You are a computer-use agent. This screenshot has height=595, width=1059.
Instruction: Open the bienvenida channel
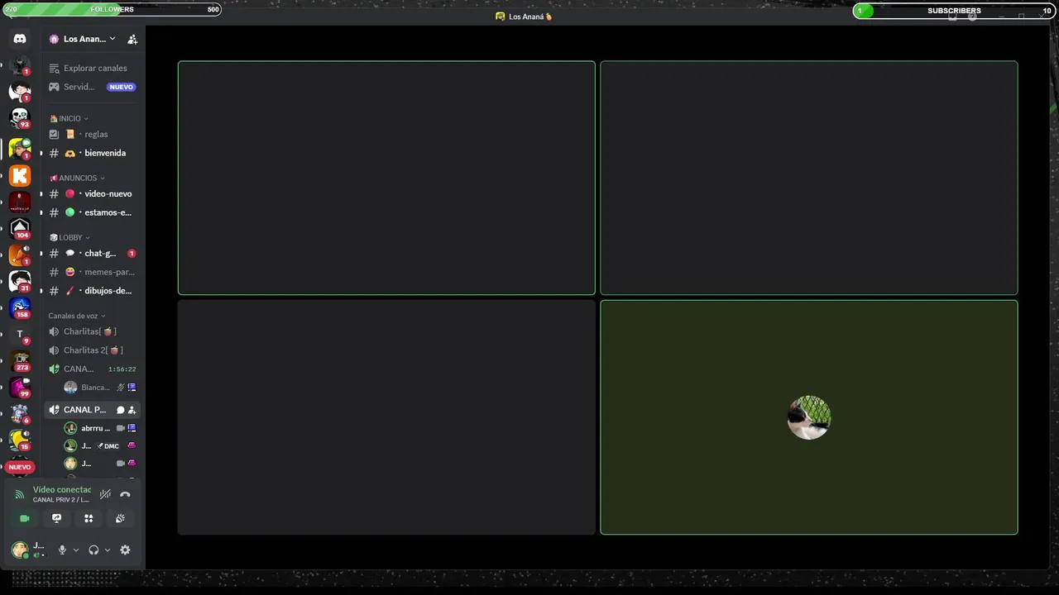pos(91,153)
